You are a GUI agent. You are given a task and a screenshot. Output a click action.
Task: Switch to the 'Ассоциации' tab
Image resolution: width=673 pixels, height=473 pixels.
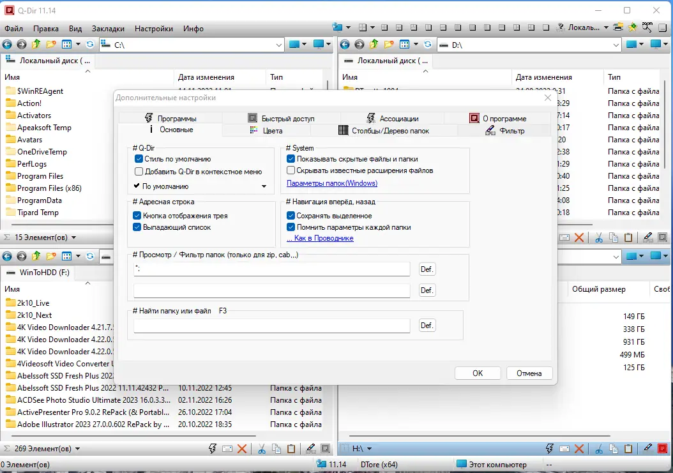[392, 119]
